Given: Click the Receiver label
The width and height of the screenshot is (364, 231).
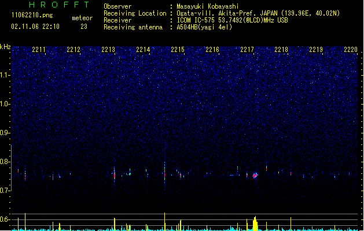Looking at the screenshot, I should tap(117, 20).
